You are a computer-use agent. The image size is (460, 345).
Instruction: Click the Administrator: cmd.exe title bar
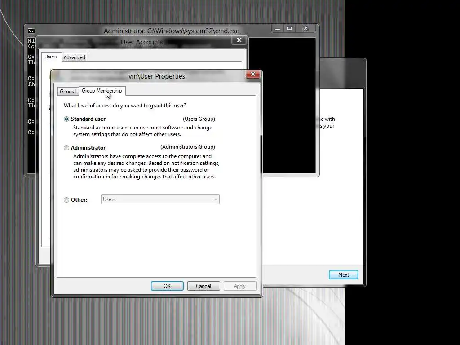171,31
